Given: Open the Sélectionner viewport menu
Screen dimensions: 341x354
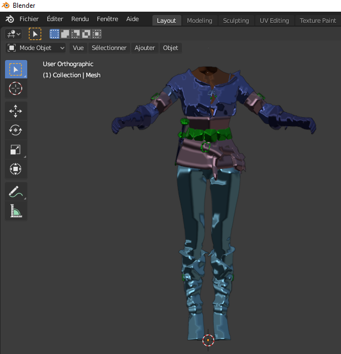Looking at the screenshot, I should (109, 48).
